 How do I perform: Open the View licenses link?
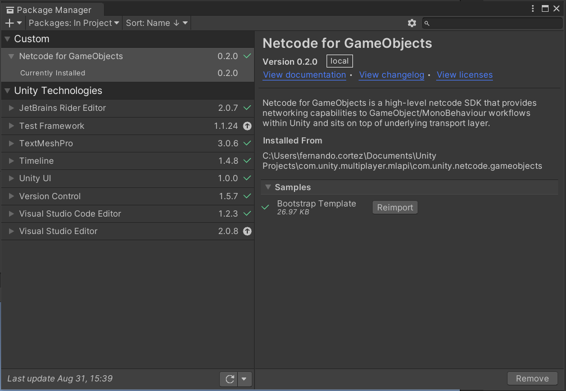465,75
